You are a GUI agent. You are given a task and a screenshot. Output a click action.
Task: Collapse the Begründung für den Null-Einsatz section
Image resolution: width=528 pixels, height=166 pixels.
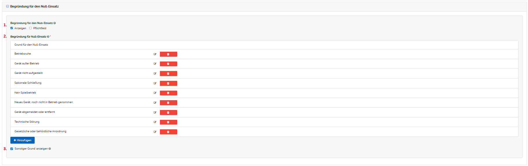[8, 6]
